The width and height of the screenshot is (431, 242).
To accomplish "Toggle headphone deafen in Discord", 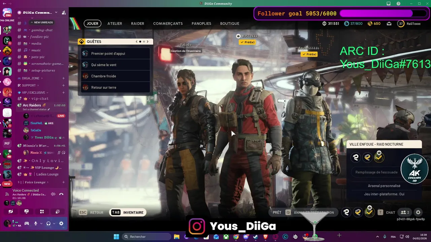I will tap(48, 223).
